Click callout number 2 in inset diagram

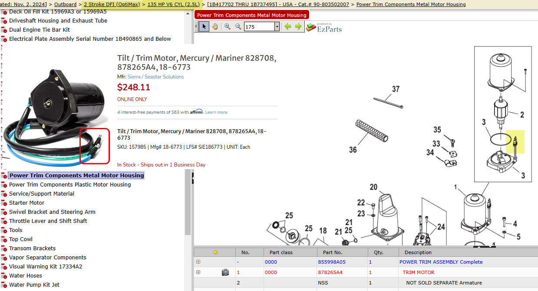click(x=522, y=115)
